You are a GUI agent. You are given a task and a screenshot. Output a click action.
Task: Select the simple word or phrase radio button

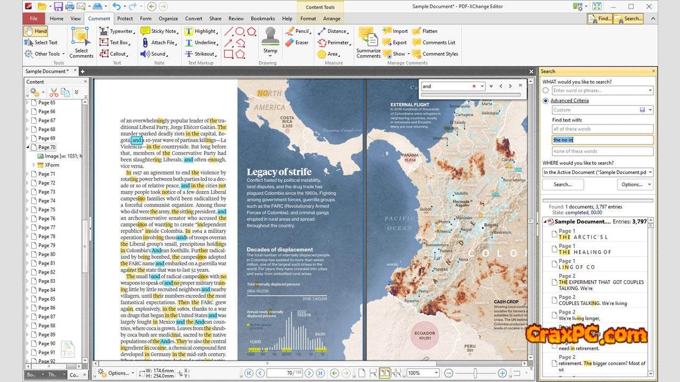pyautogui.click(x=546, y=91)
